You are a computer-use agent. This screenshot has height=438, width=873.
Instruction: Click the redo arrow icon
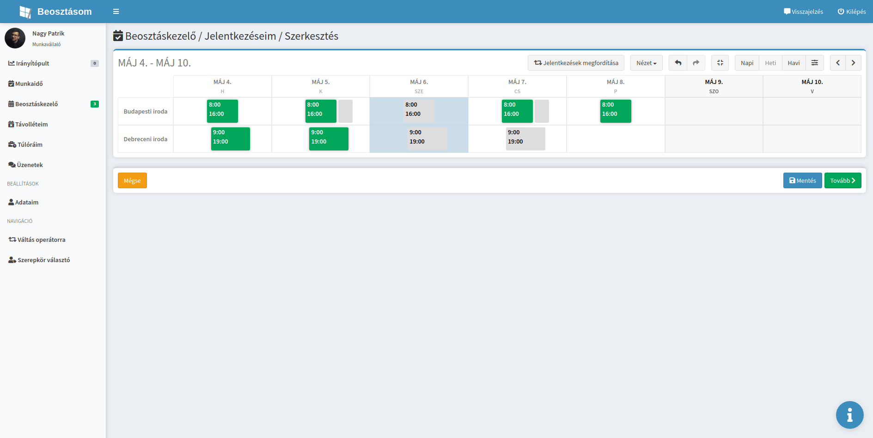click(x=696, y=63)
